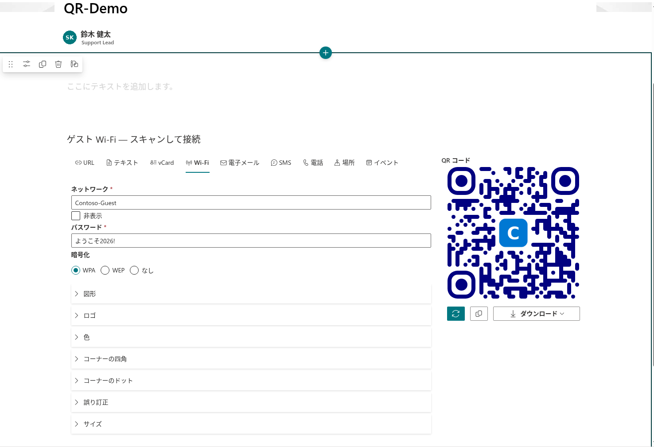Click the SK author avatar
This screenshot has width=654, height=447.
[70, 38]
